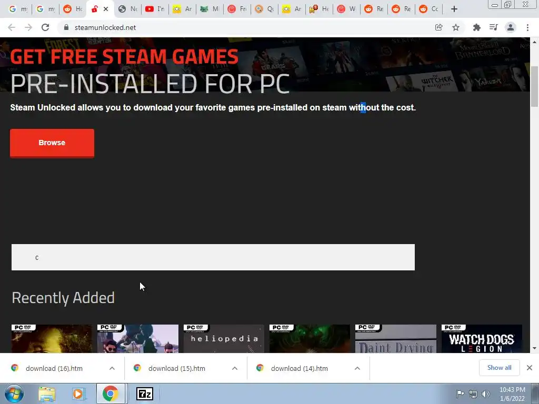Screen dimensions: 539x404
Task: Click the Chrome taskbar icon
Action: point(110,393)
